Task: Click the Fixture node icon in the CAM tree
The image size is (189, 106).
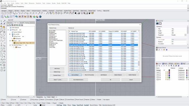Action: [x=16, y=47]
